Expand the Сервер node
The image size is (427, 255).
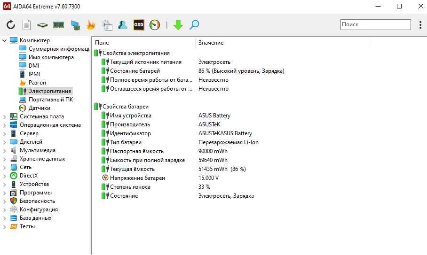(x=4, y=134)
